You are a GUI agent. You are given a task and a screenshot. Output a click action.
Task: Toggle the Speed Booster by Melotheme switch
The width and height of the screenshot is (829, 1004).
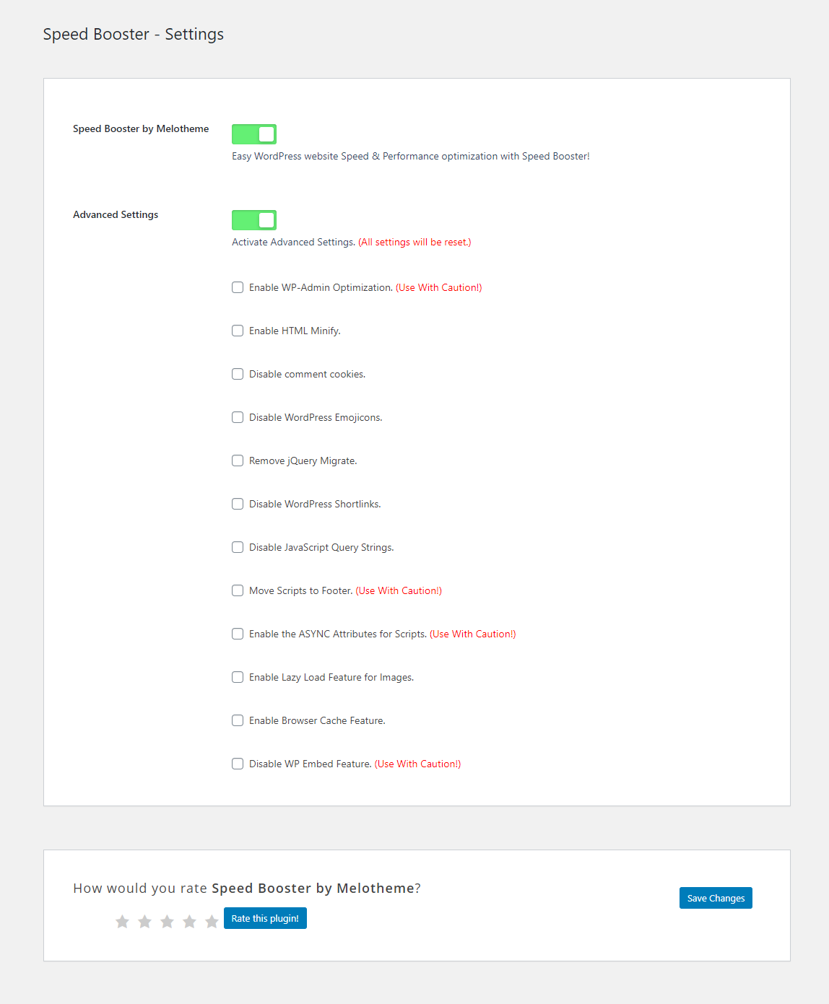tap(254, 134)
